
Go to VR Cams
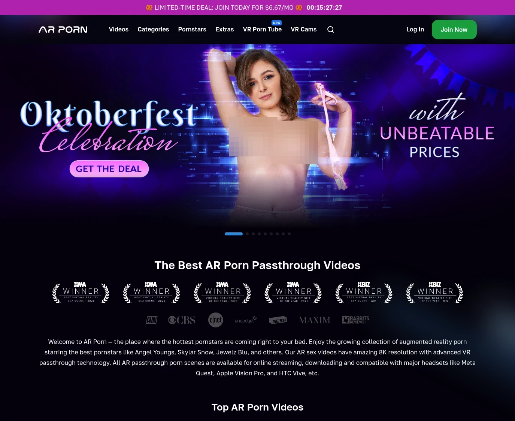point(304,29)
